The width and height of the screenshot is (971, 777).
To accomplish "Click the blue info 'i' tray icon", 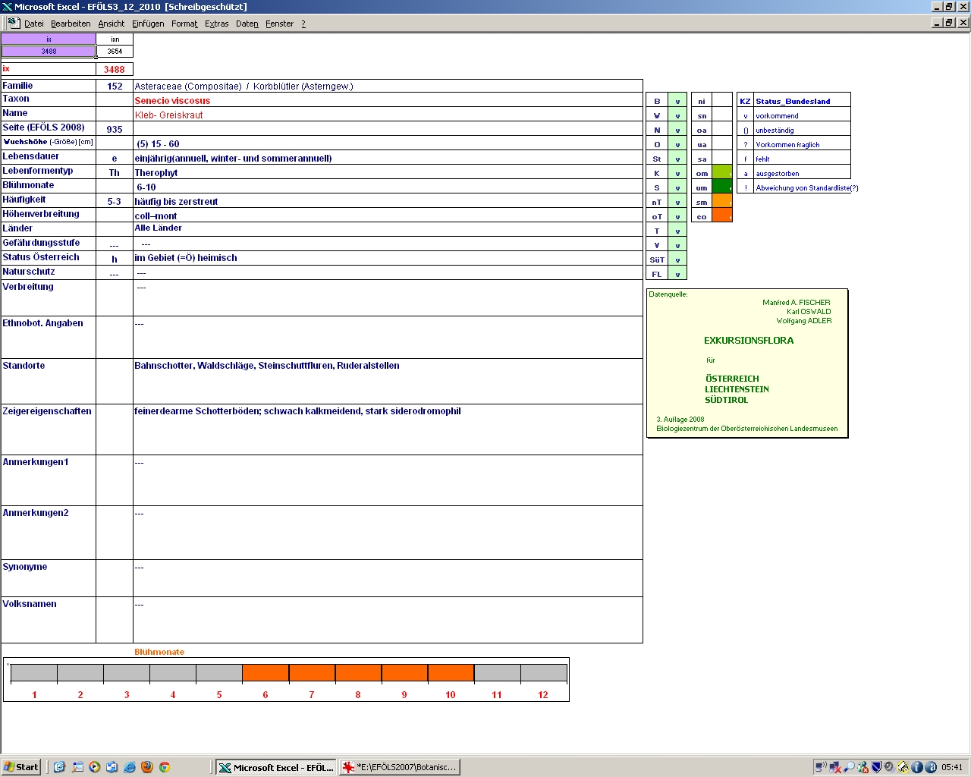I will (x=917, y=767).
